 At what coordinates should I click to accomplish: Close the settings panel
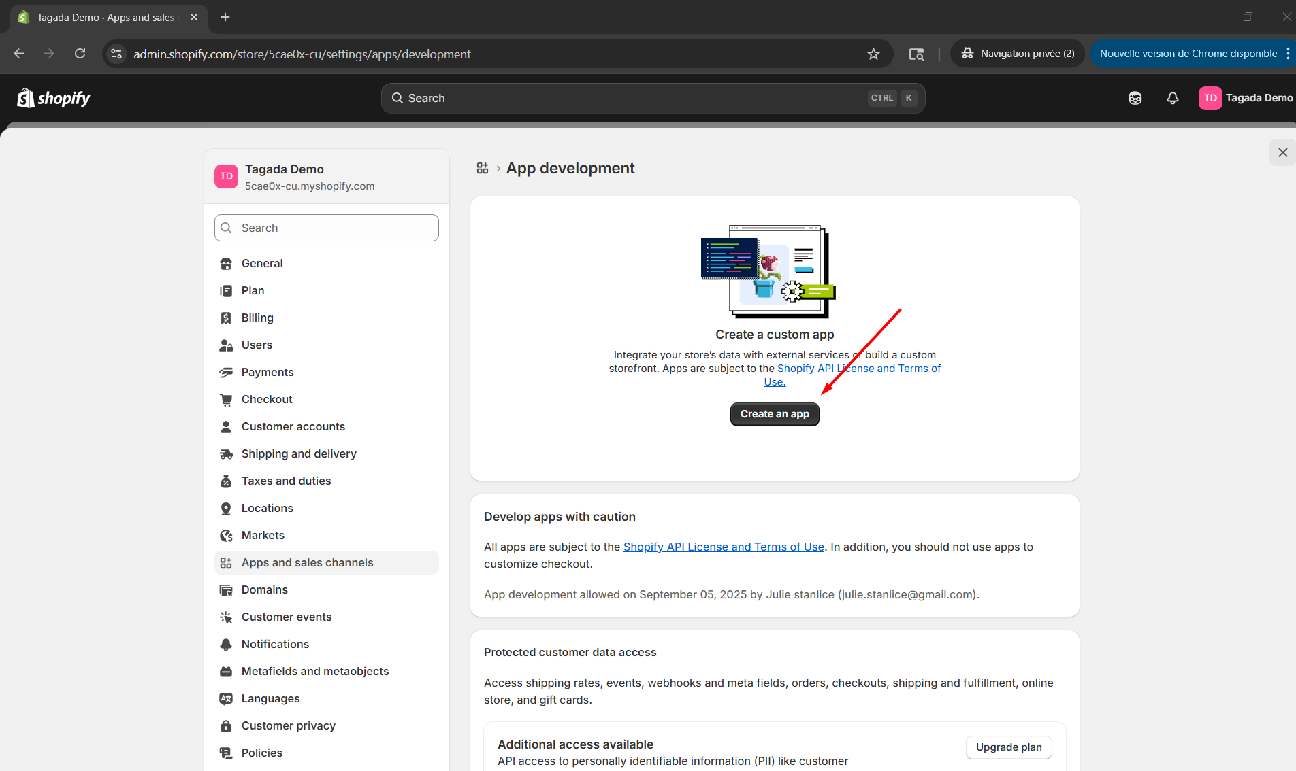point(1282,152)
